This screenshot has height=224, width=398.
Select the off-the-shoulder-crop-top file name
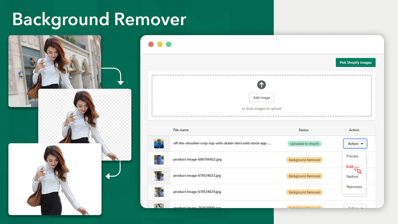coord(223,144)
